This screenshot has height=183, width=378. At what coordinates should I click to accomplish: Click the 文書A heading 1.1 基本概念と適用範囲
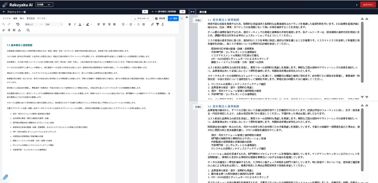click(x=224, y=20)
